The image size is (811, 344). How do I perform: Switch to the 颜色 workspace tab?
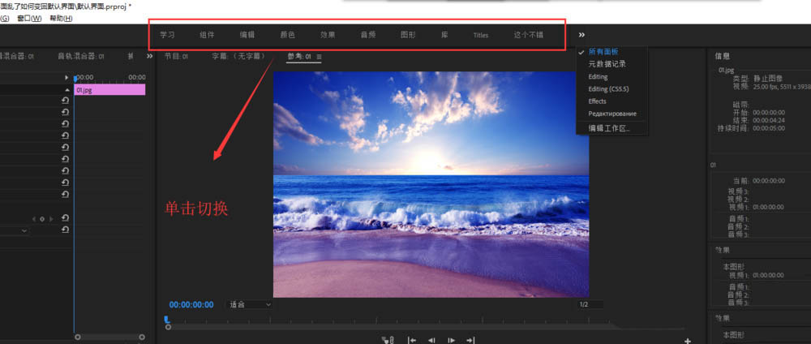287,35
